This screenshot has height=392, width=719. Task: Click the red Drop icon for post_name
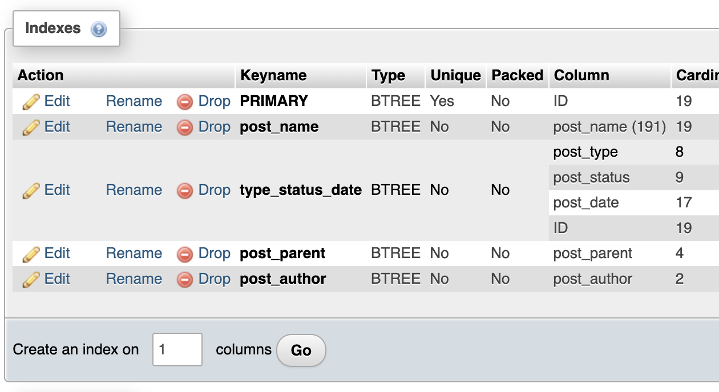[184, 126]
